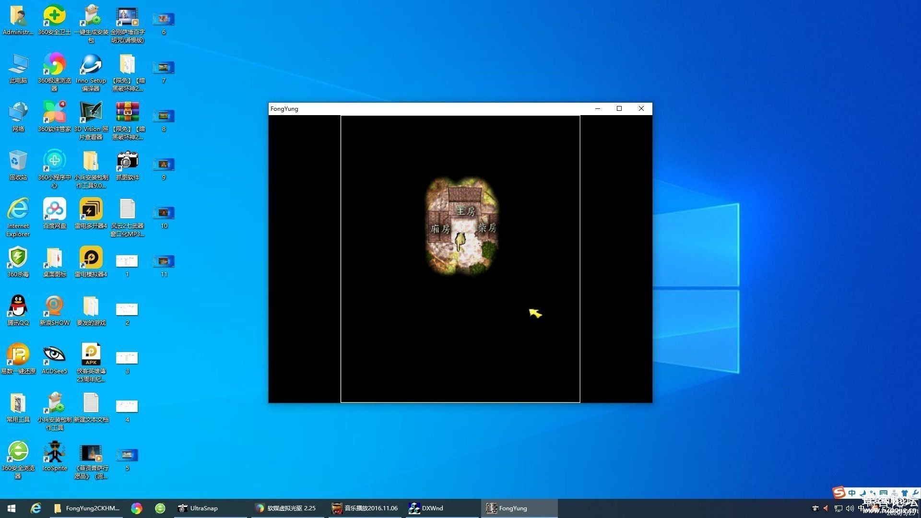921x518 pixels.
Task: Open ACDSee5 desktop icon
Action: point(54,359)
